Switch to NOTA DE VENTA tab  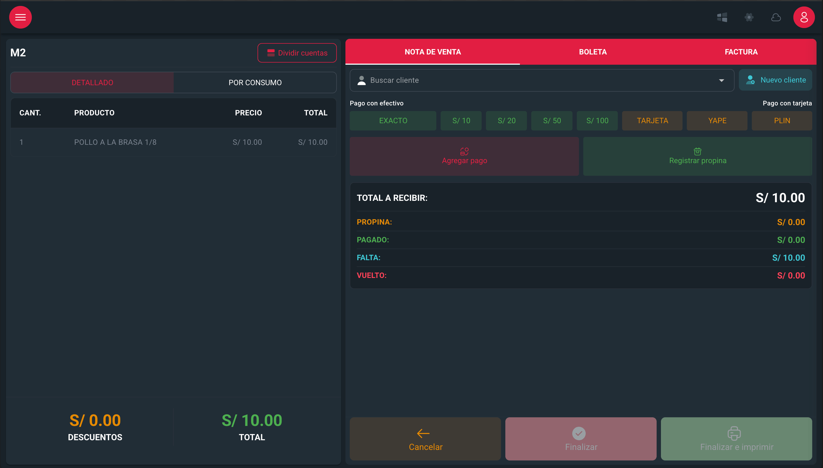tap(433, 52)
